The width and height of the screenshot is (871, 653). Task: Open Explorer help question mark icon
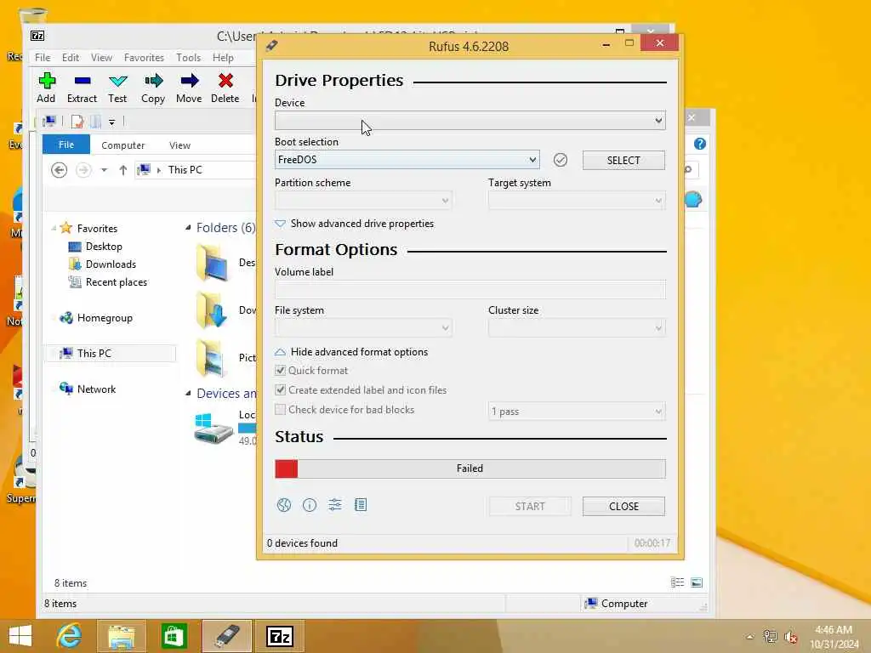[700, 144]
